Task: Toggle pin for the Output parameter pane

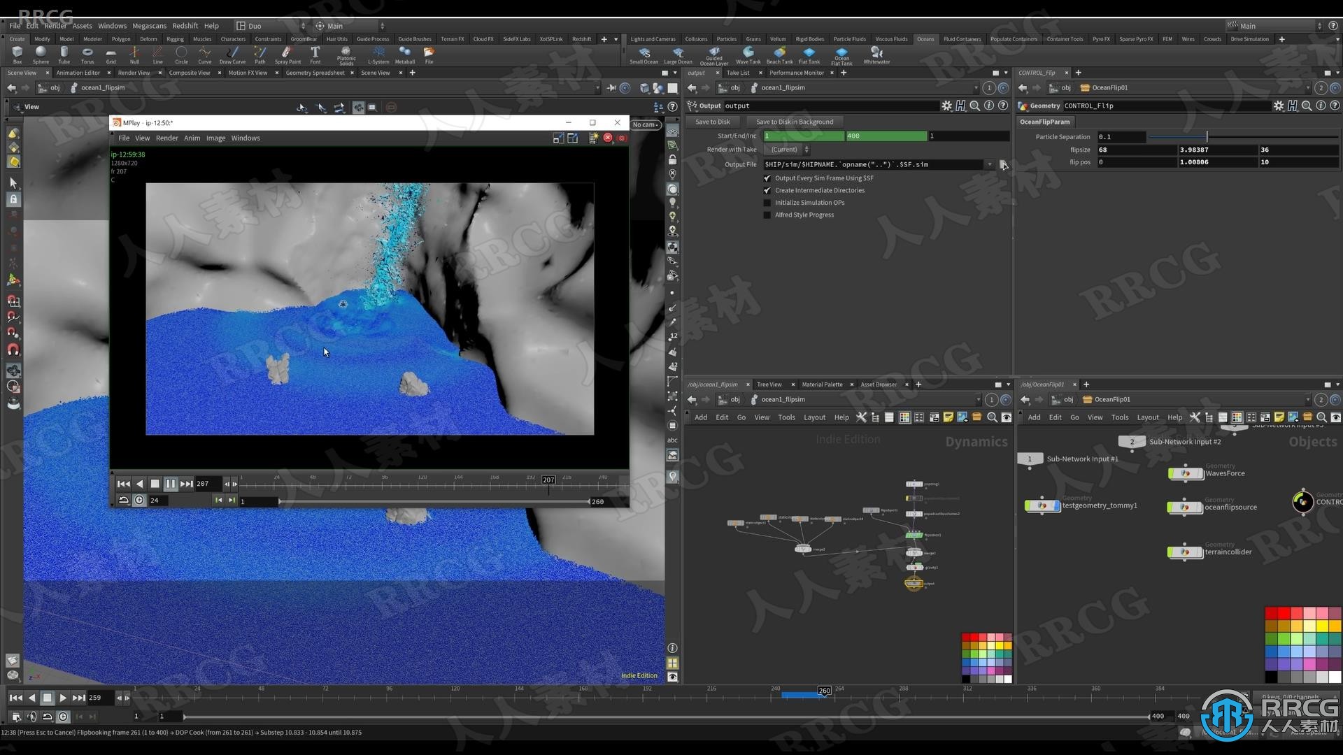Action: [x=989, y=88]
